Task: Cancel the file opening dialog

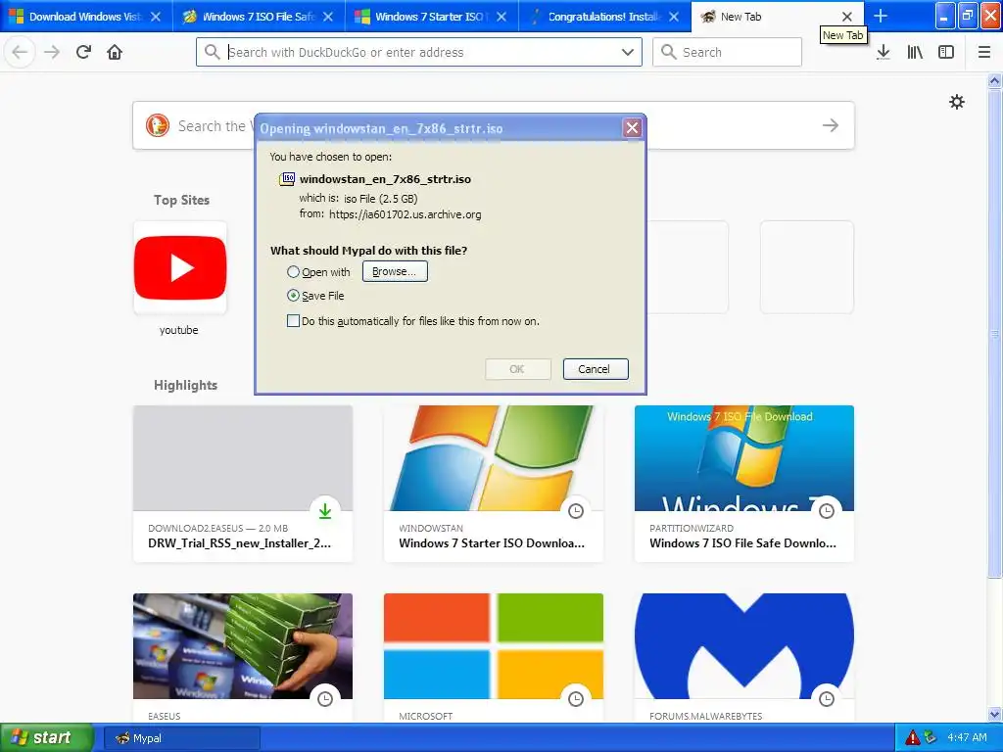Action: point(595,369)
